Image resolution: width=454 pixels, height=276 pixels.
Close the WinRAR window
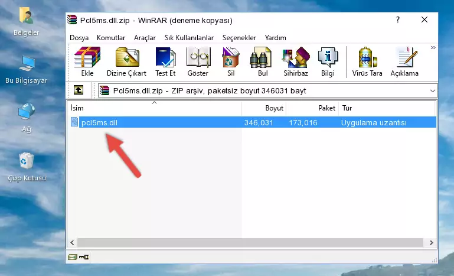coord(424,20)
